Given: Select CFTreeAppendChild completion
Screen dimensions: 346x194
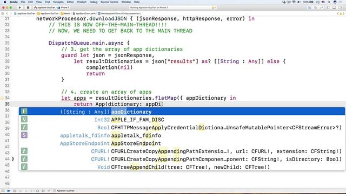Looking at the screenshot, I should pos(182,167).
